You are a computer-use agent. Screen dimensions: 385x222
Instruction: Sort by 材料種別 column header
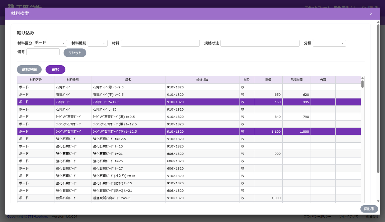click(73, 80)
